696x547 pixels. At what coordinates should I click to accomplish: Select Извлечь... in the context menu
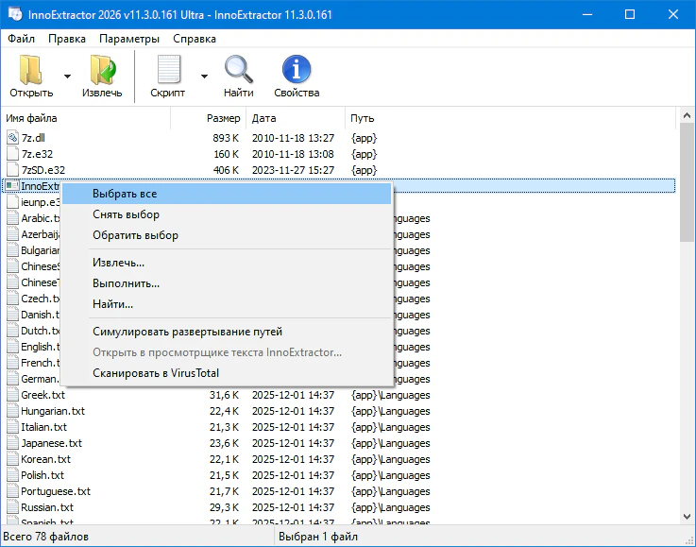118,262
